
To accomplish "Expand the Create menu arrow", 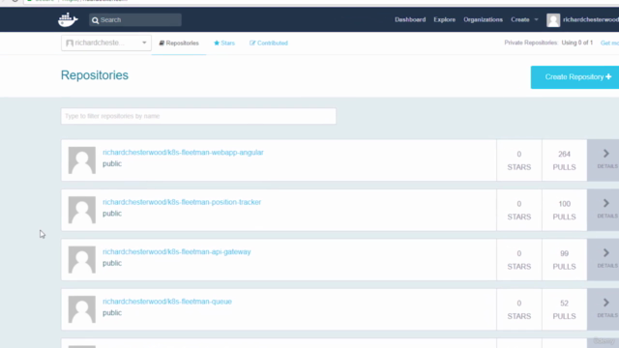I will pyautogui.click(x=536, y=19).
